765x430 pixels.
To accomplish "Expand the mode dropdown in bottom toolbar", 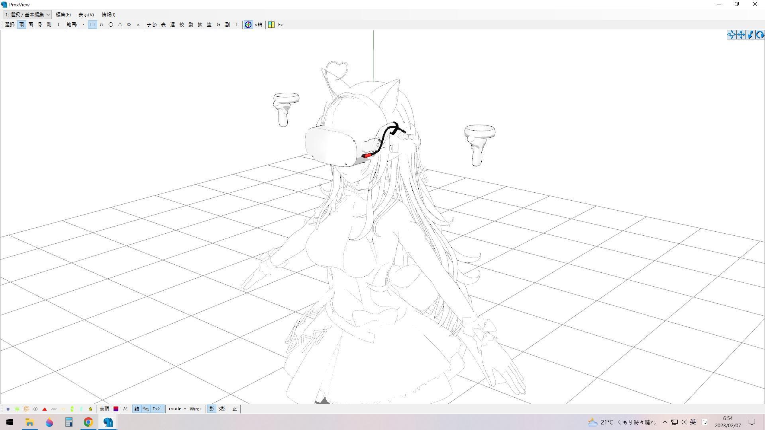I will click(x=177, y=409).
